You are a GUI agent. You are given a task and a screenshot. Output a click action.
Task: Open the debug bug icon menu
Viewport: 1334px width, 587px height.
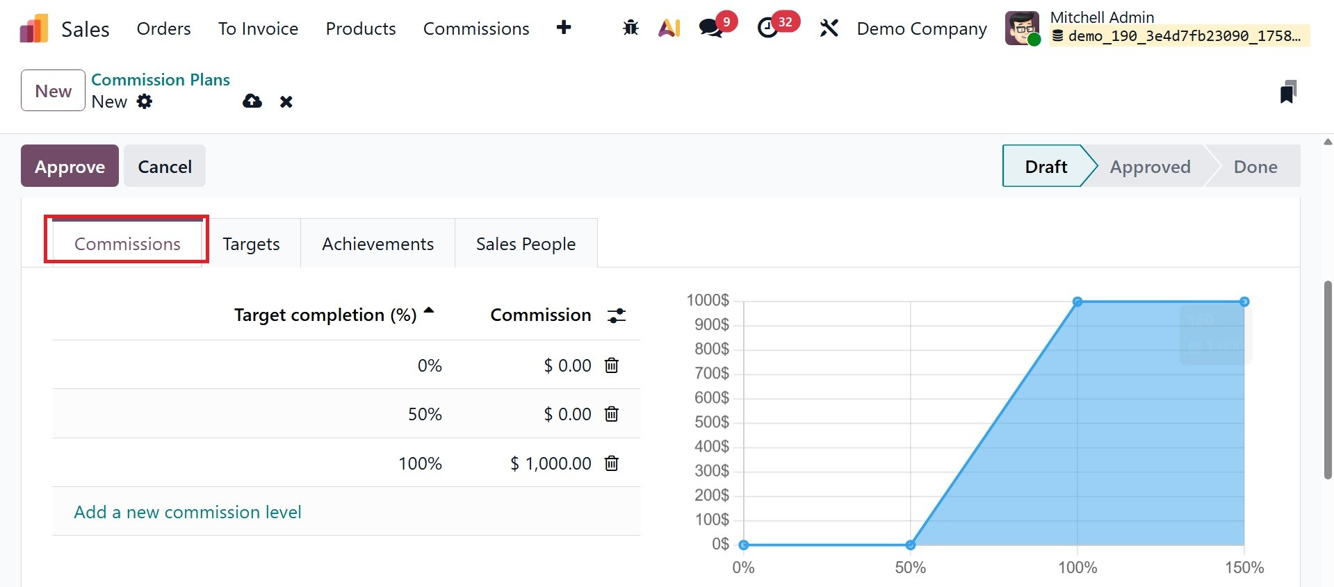631,28
